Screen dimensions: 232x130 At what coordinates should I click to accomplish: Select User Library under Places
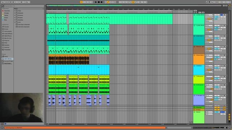click(8, 59)
